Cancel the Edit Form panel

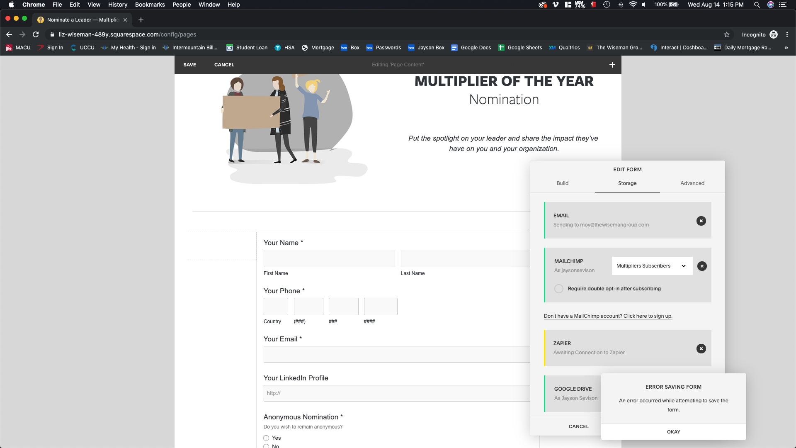pyautogui.click(x=578, y=426)
